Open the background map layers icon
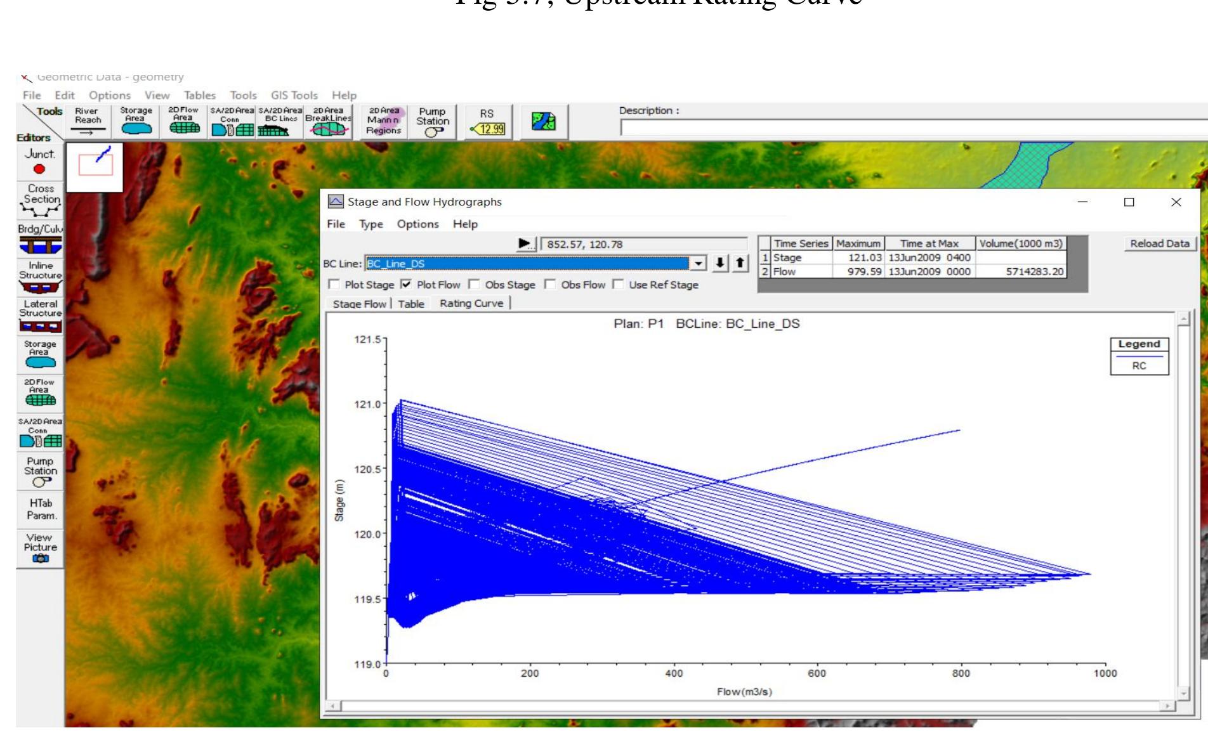The image size is (1208, 735). pos(544,122)
